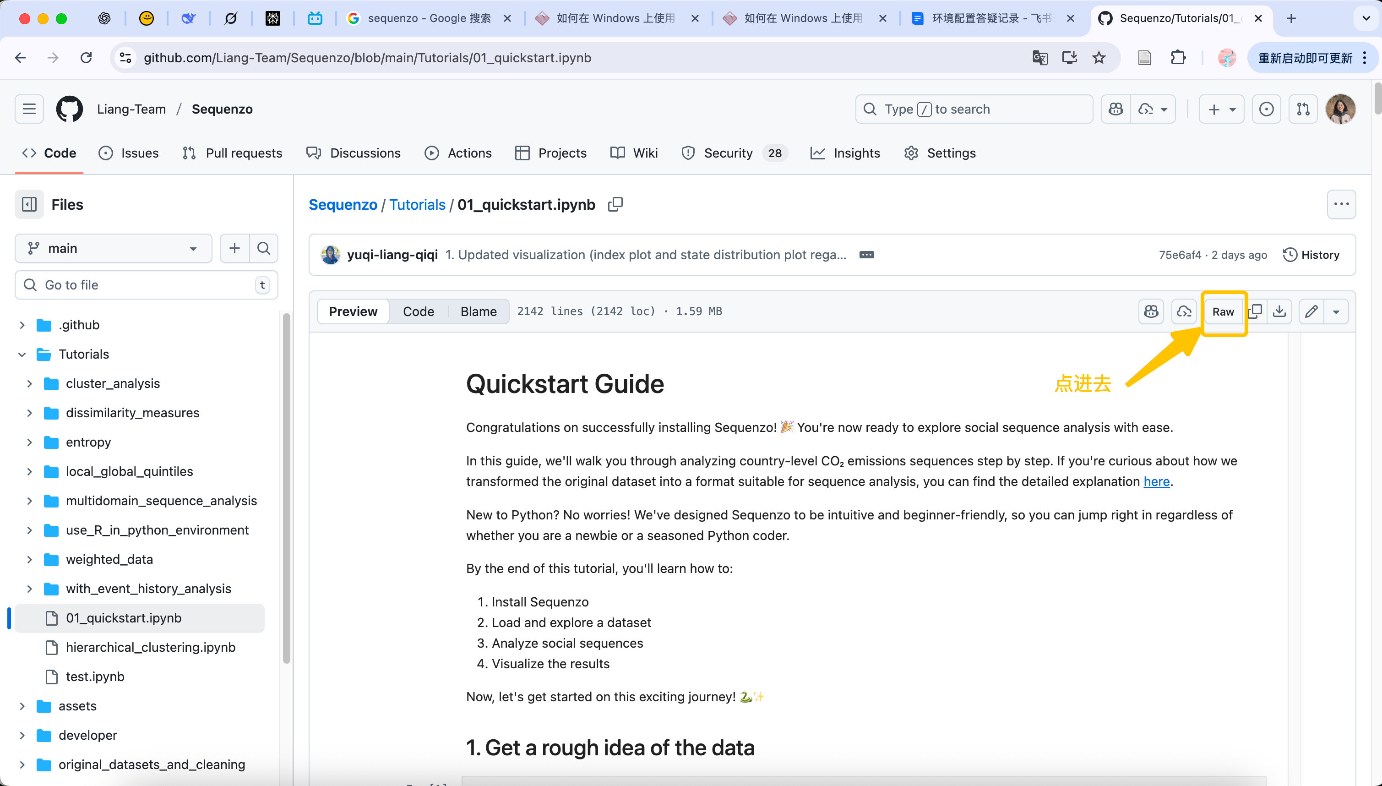Copy file path icon next to filename
The height and width of the screenshot is (786, 1382).
click(x=615, y=205)
